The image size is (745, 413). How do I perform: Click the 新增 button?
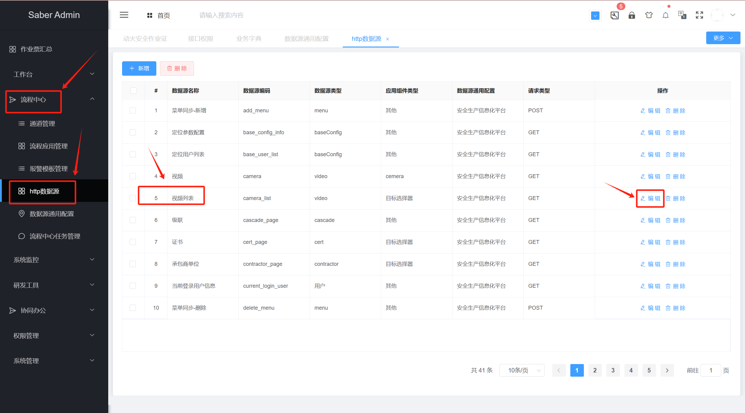[139, 68]
